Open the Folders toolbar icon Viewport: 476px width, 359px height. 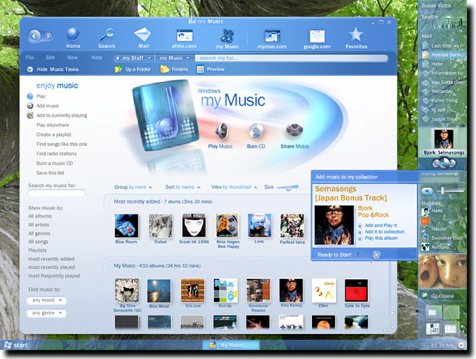click(x=165, y=69)
